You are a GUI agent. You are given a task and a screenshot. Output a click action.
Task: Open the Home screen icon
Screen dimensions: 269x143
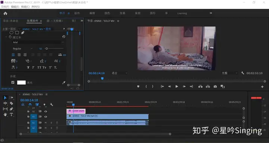tap(5, 13)
